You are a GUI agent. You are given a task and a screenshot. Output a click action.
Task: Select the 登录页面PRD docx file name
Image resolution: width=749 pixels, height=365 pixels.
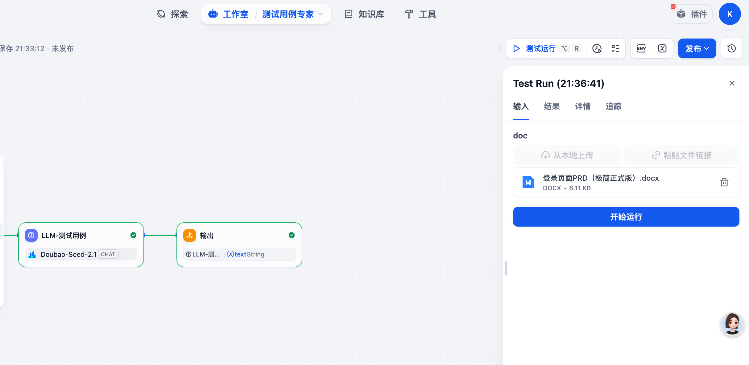coord(601,178)
